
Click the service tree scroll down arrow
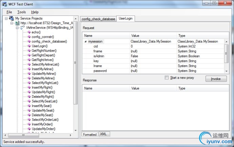pos(76,130)
